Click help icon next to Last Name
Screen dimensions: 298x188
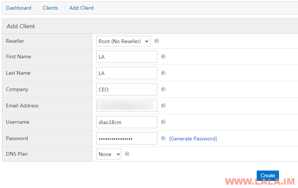click(163, 73)
